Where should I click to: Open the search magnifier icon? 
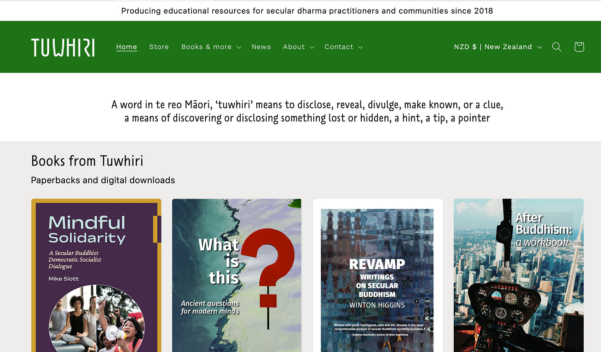[x=557, y=47]
